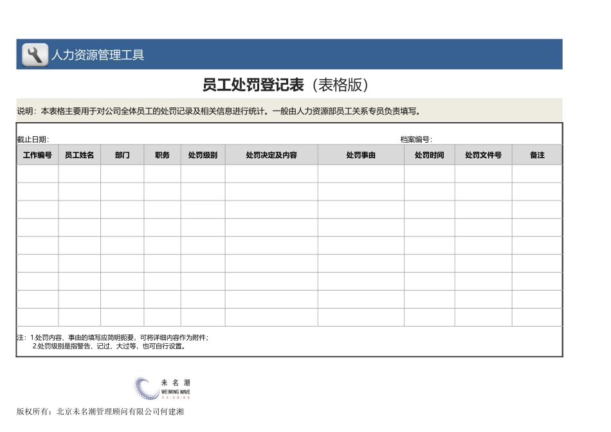Click the 处罚决定及内容 column header
This screenshot has height=432, width=611.
pyautogui.click(x=272, y=154)
